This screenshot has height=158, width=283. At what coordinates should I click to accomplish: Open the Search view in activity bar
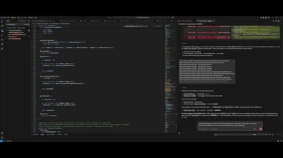pos(2,26)
